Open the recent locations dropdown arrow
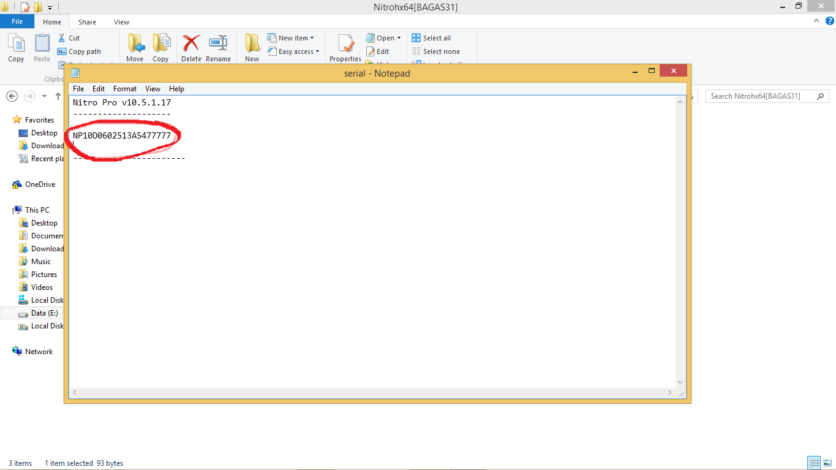 [x=44, y=96]
